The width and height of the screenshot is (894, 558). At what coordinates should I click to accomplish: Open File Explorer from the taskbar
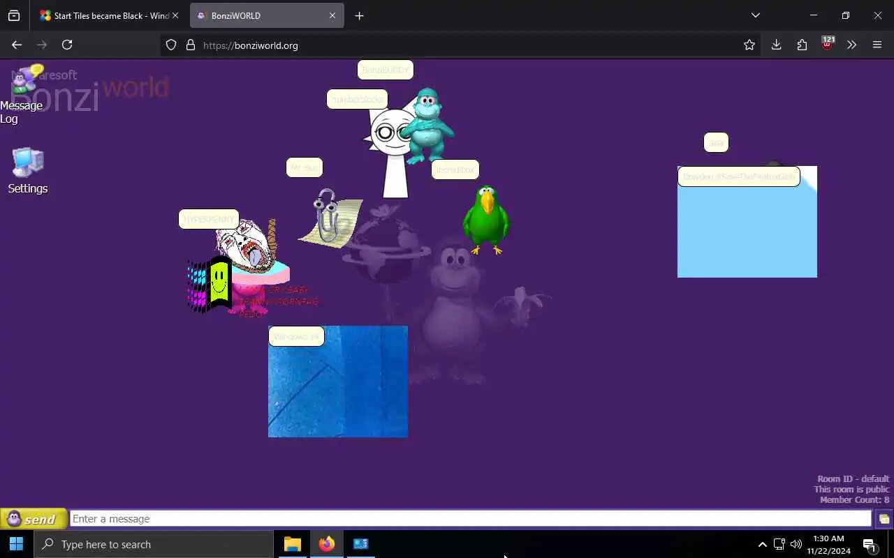coord(293,544)
